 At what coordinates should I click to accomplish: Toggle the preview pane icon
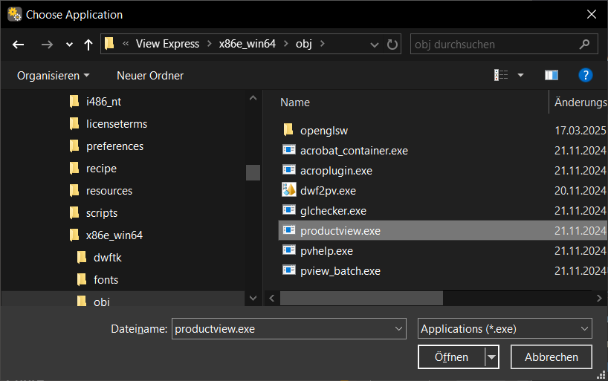tap(551, 75)
